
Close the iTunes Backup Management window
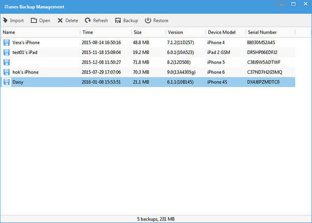(x=304, y=7)
